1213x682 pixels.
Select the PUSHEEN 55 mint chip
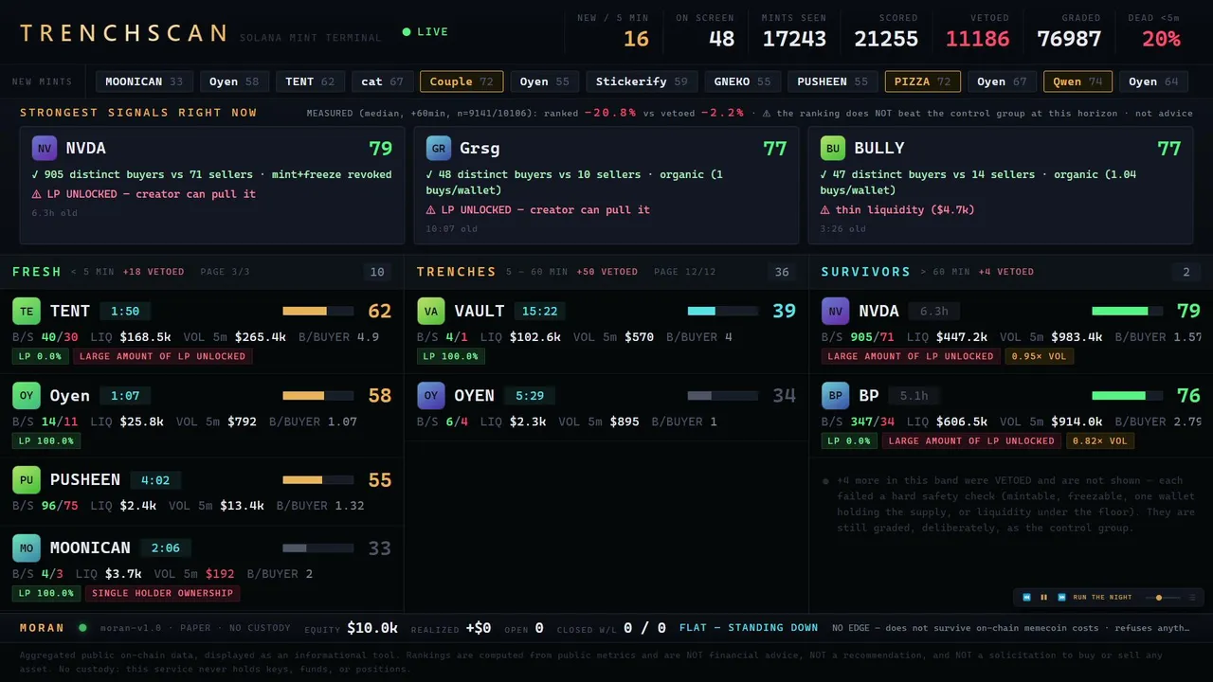(x=832, y=81)
